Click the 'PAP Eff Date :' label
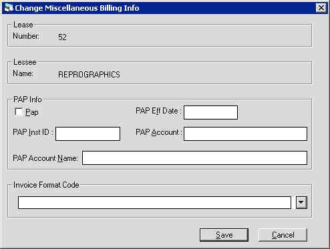Image resolution: width=330 pixels, height=249 pixels. tap(158, 111)
